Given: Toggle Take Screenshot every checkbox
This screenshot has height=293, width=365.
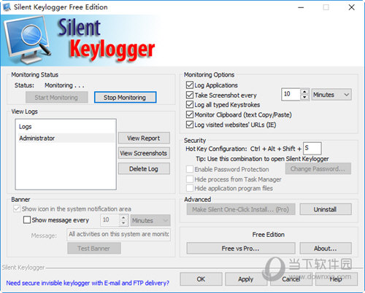Looking at the screenshot, I should click(x=190, y=95).
